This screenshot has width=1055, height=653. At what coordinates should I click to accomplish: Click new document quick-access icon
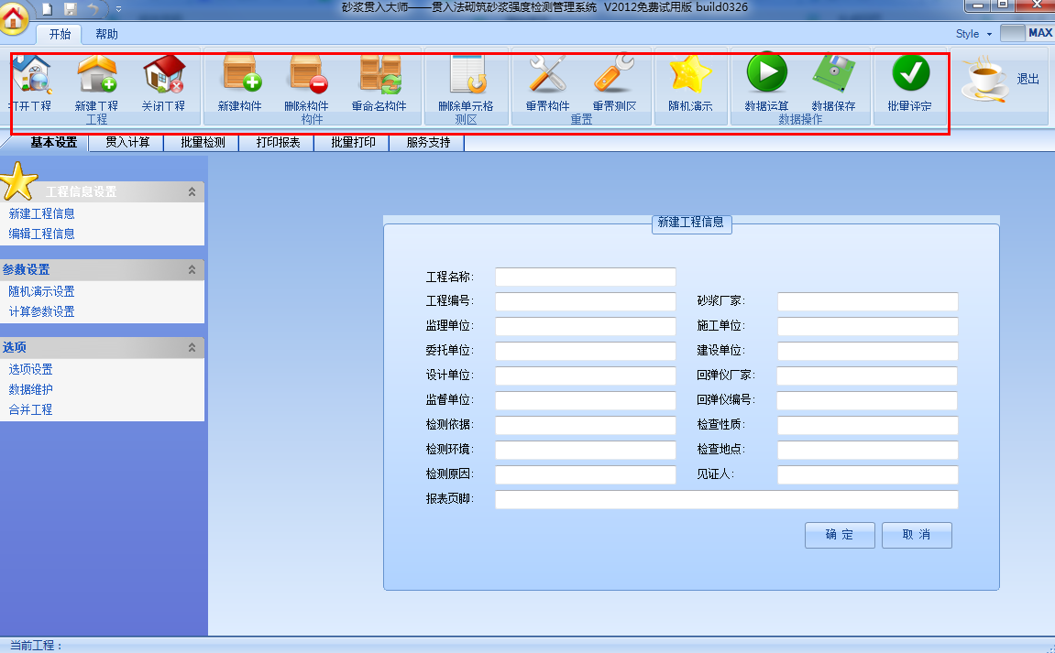(47, 9)
